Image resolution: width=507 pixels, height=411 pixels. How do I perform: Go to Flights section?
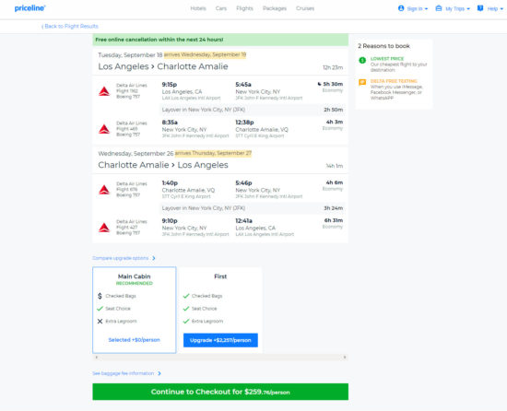pos(244,8)
